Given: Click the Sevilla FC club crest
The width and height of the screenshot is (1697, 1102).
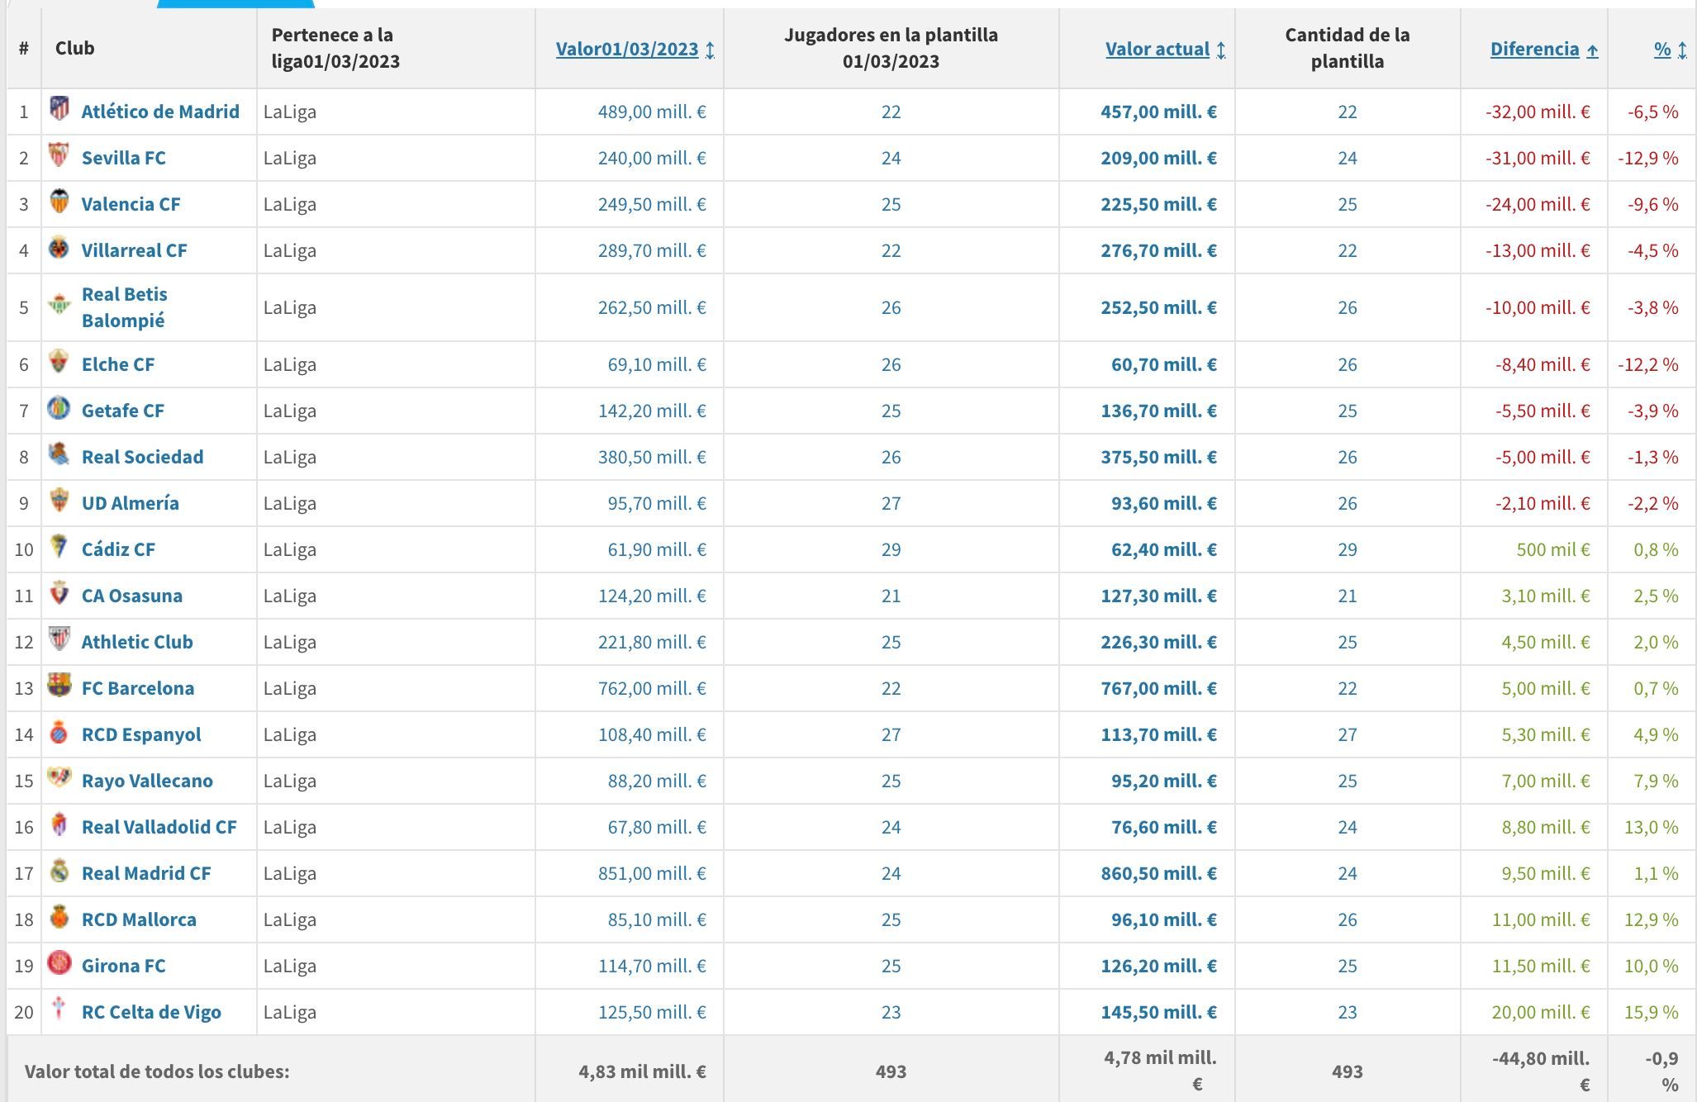Looking at the screenshot, I should pyautogui.click(x=59, y=154).
